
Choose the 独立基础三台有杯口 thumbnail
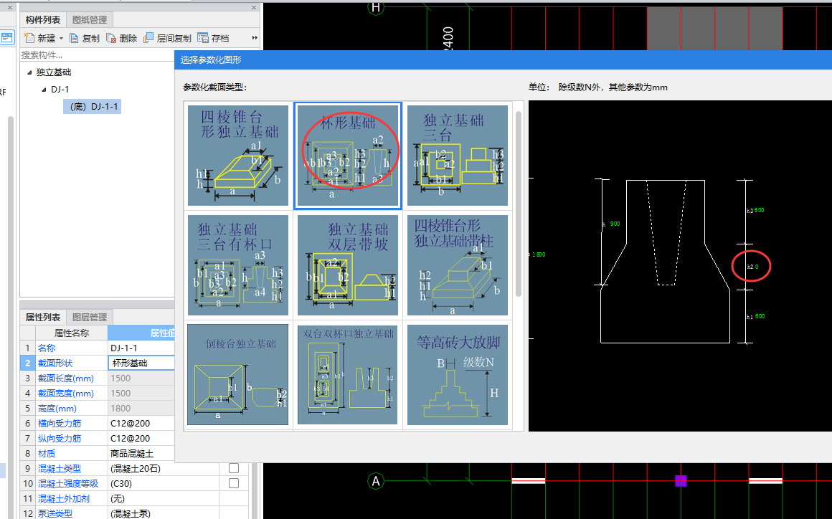click(x=238, y=265)
